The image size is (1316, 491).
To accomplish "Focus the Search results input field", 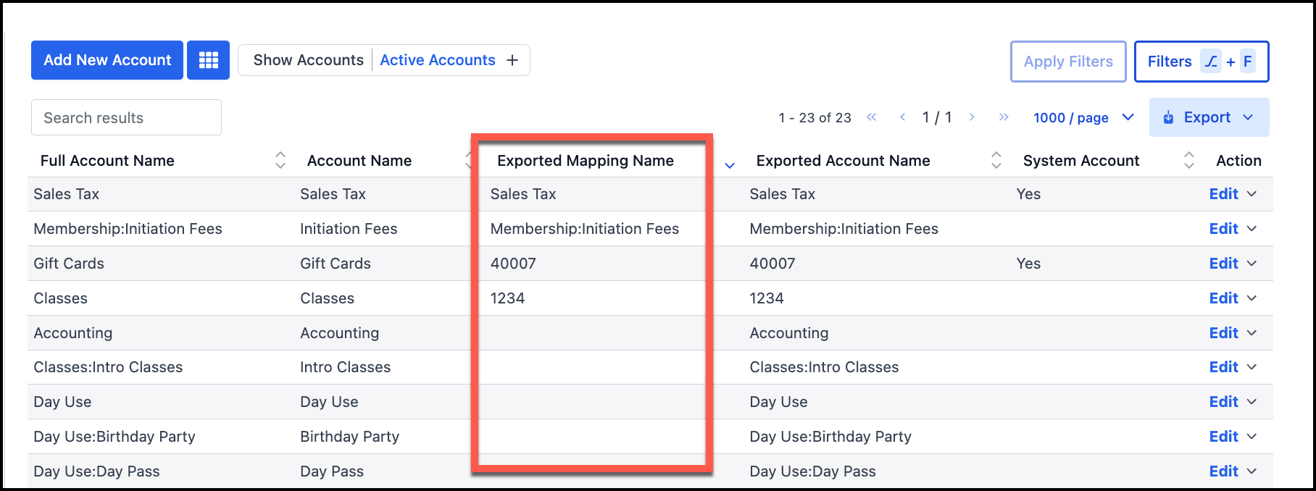I will [126, 117].
